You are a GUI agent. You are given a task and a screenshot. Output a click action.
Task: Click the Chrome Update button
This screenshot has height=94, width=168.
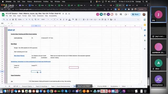(x=142, y=9)
